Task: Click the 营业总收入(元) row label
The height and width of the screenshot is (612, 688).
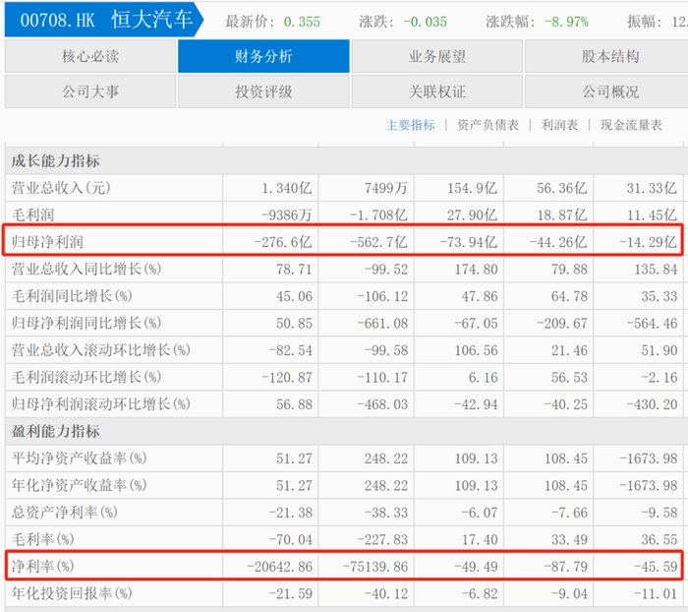Action: coord(61,188)
